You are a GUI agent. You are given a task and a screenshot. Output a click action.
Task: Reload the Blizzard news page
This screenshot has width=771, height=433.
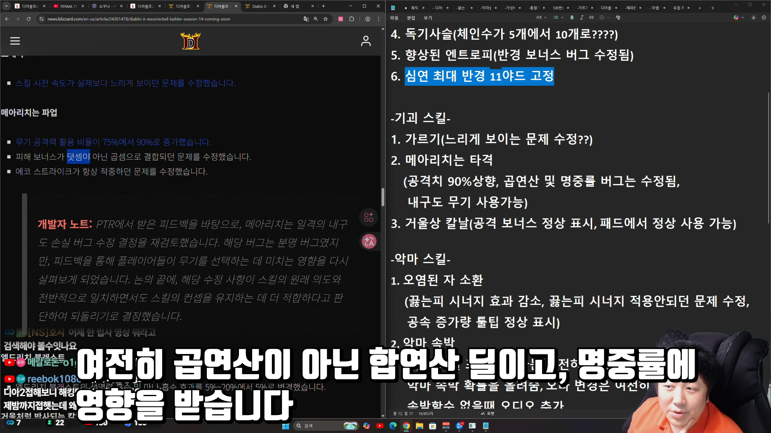29,19
